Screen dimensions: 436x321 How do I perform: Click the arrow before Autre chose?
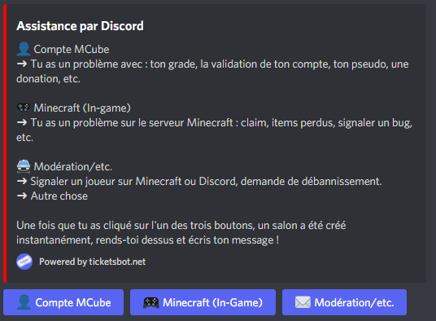pos(22,196)
